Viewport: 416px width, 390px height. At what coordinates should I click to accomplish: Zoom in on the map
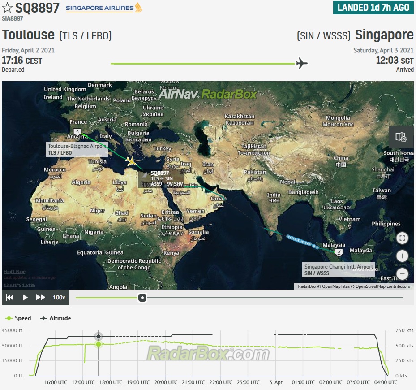pyautogui.click(x=402, y=256)
